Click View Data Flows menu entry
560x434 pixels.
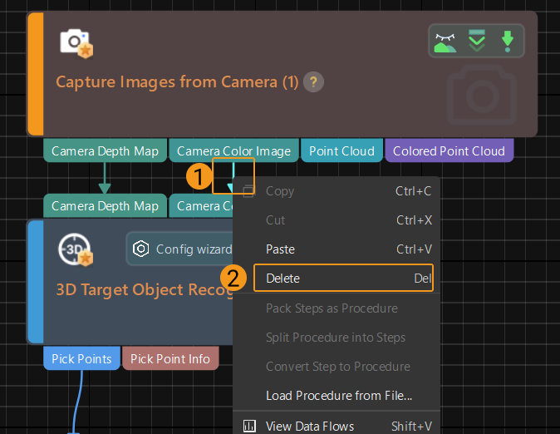coord(309,427)
